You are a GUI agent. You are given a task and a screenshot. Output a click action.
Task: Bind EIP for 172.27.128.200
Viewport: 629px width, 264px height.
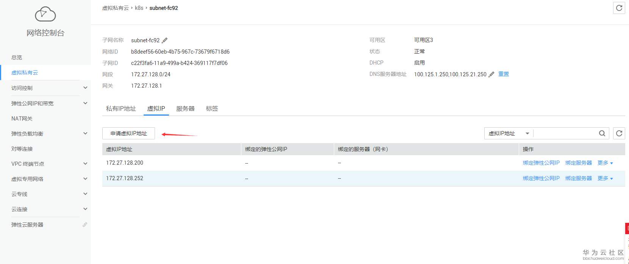click(541, 163)
